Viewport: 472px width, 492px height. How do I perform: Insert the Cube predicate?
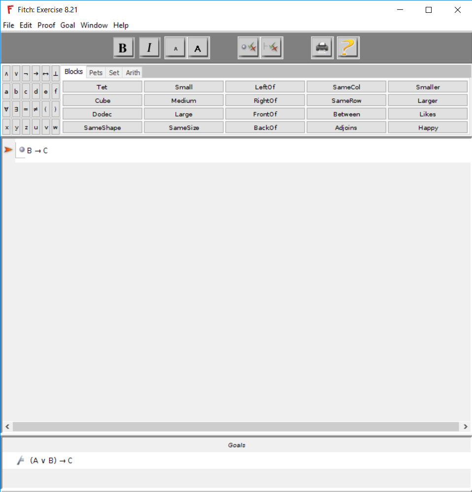tap(102, 100)
